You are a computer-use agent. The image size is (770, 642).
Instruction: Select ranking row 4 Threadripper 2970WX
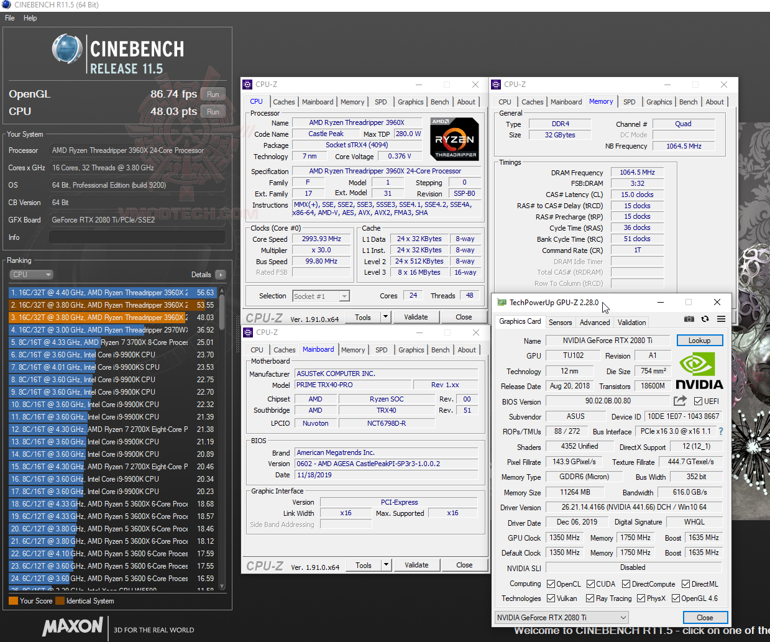pyautogui.click(x=112, y=330)
